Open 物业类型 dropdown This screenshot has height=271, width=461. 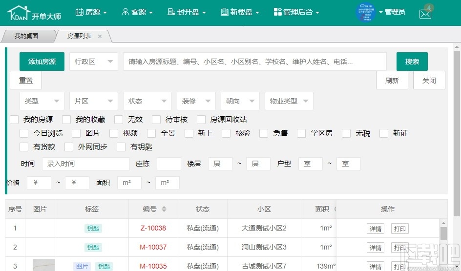click(289, 101)
